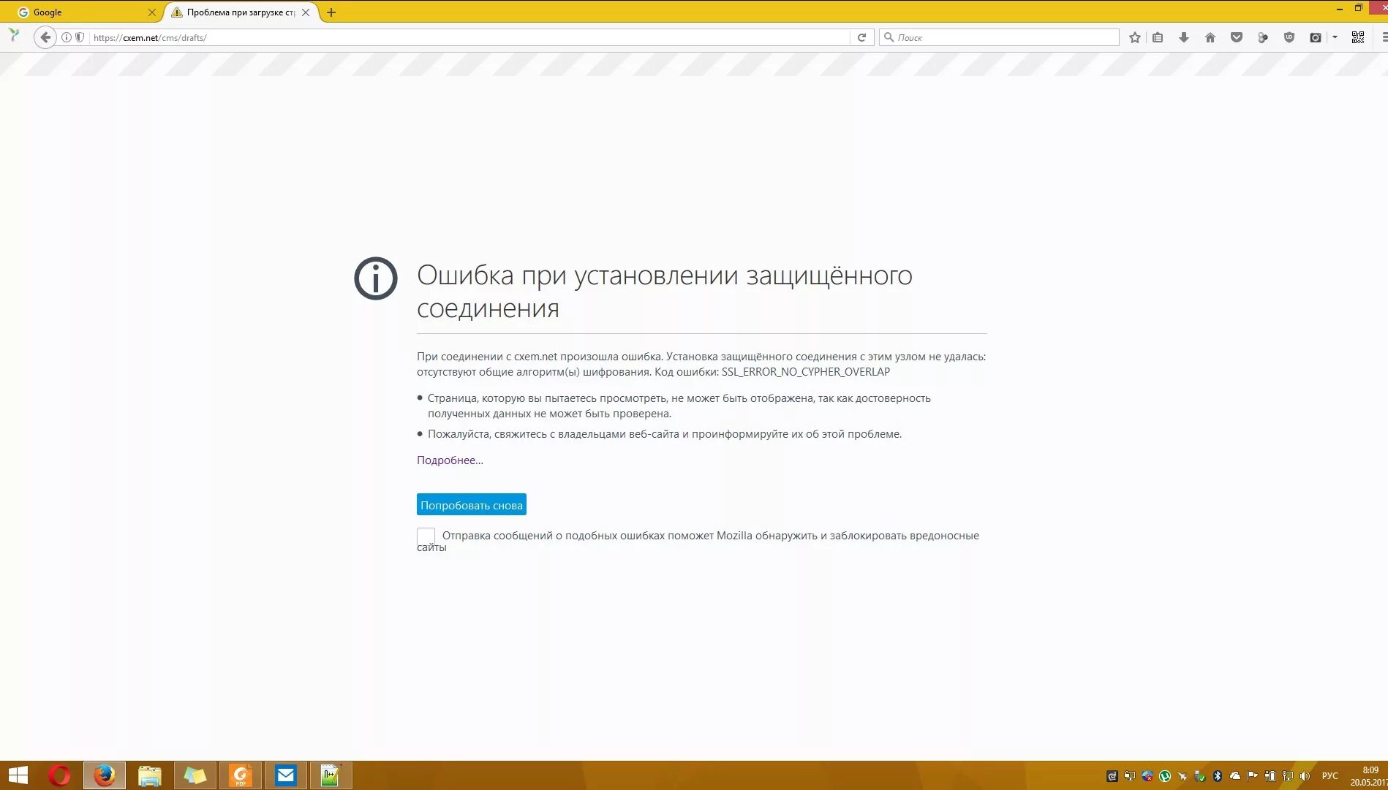Reload the page with the refresh icon
The height and width of the screenshot is (790, 1388).
[861, 37]
